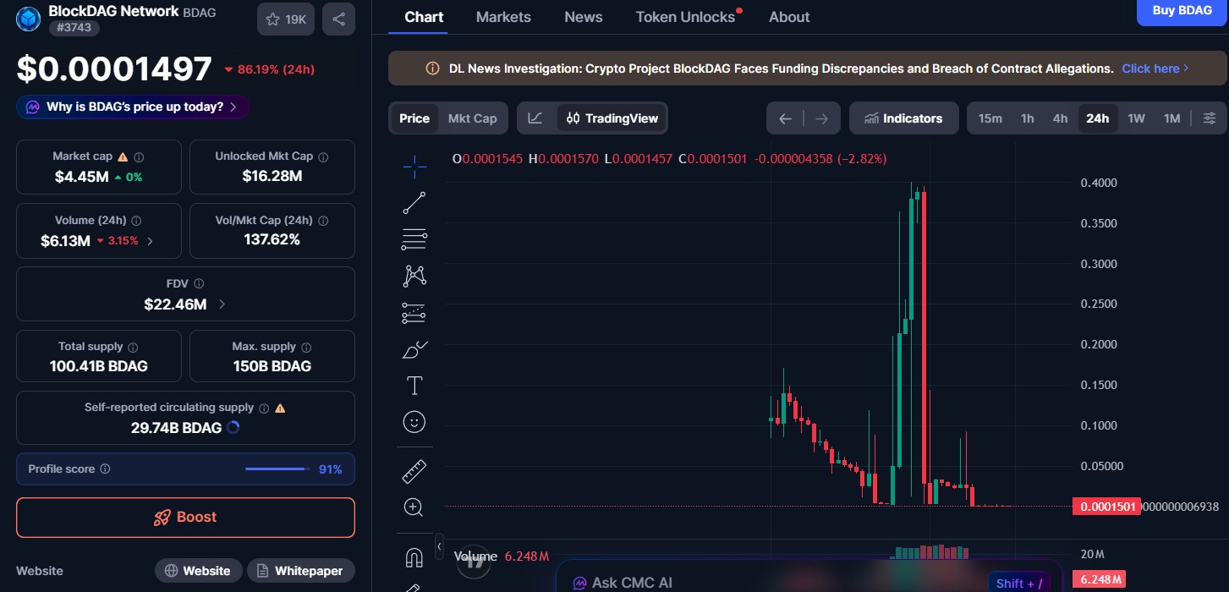Image resolution: width=1229 pixels, height=592 pixels.
Task: Click the Buy BDAG button
Action: point(1182,10)
